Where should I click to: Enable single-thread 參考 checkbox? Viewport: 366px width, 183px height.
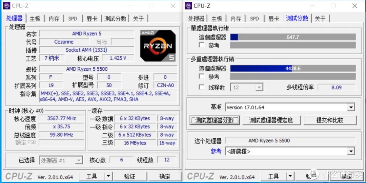pyautogui.click(x=202, y=45)
